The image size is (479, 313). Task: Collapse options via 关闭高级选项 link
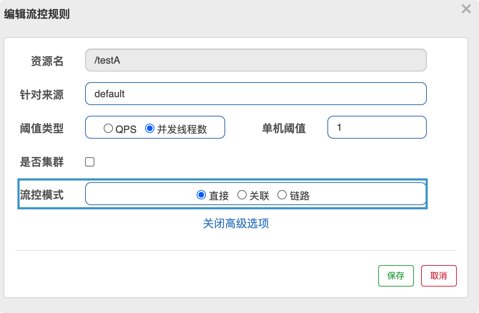point(236,224)
